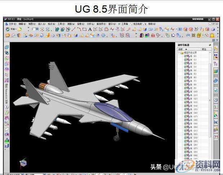
Task: Open the 格式 (Format) menu
Action: coord(52,24)
